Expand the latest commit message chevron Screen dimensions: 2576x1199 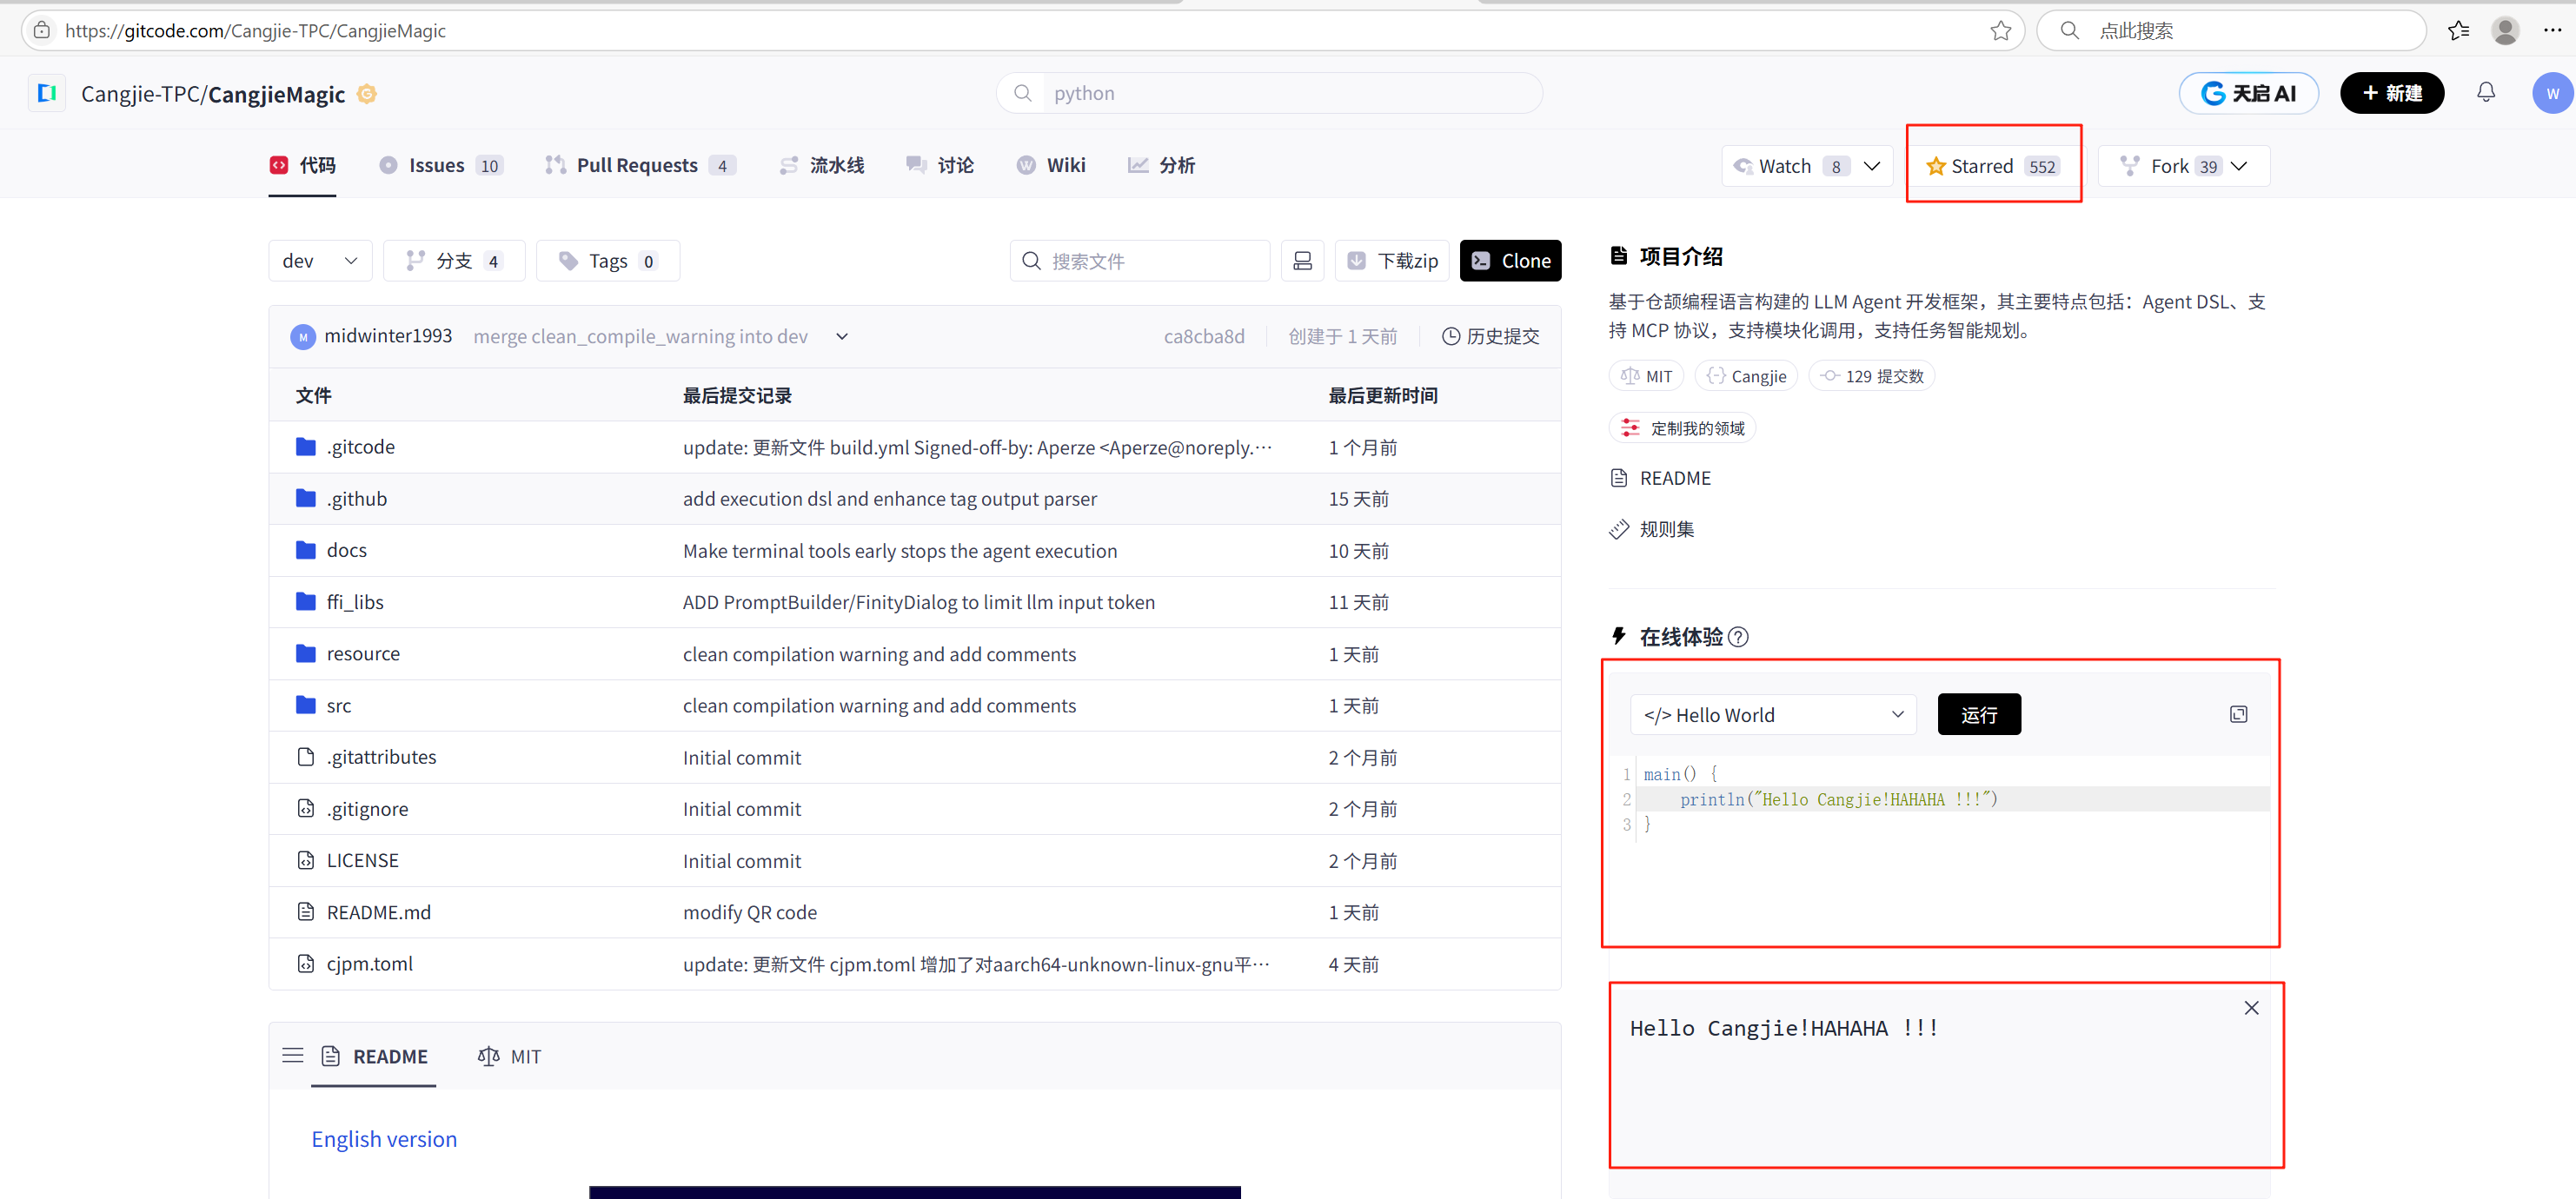tap(842, 337)
